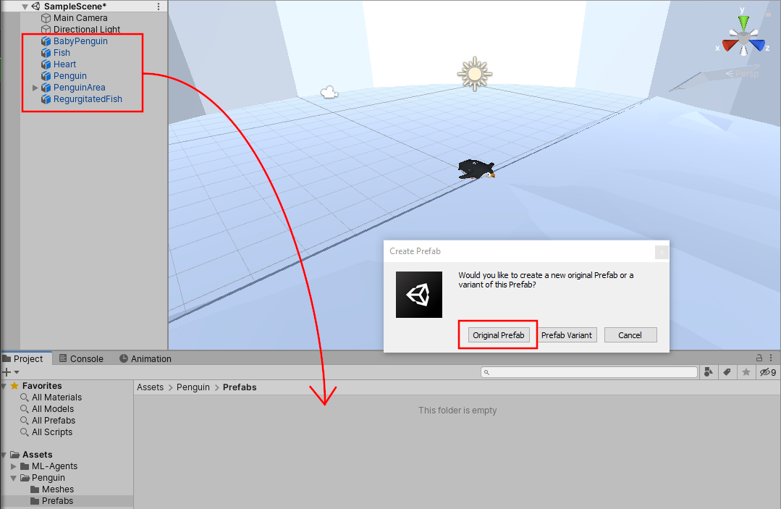Click the plus button to create an asset
Image resolution: width=781 pixels, height=509 pixels.
[7, 371]
